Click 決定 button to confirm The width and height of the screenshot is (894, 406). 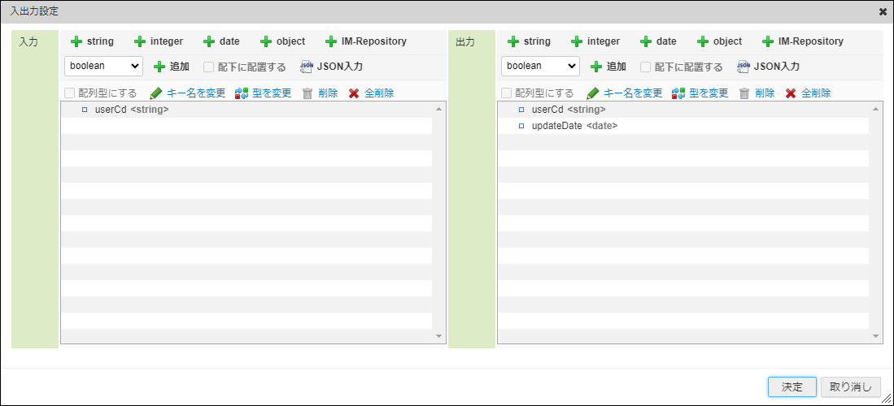click(x=792, y=387)
